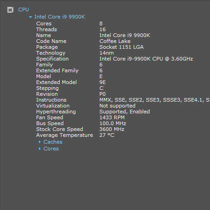Select Hyperthreading value Supported, Enabled
The image size is (210, 210).
(x=125, y=112)
